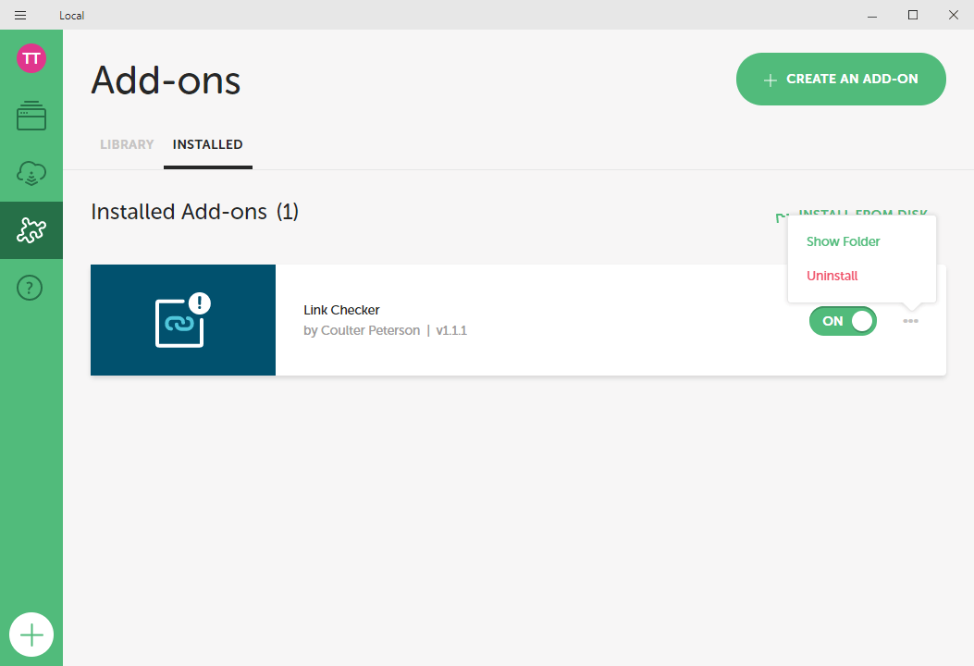Click the TT user avatar

pyautogui.click(x=31, y=58)
